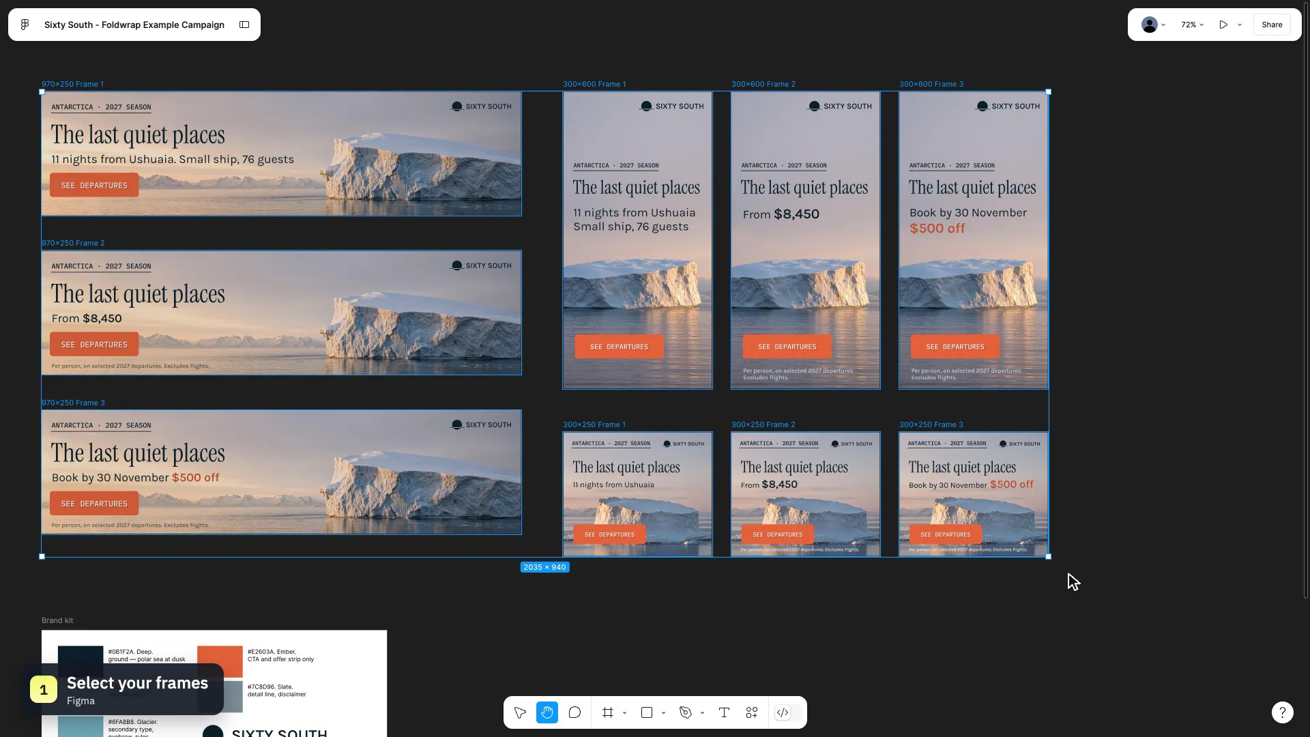The image size is (1310, 737).
Task: Click the Present play icon
Action: 1223,25
